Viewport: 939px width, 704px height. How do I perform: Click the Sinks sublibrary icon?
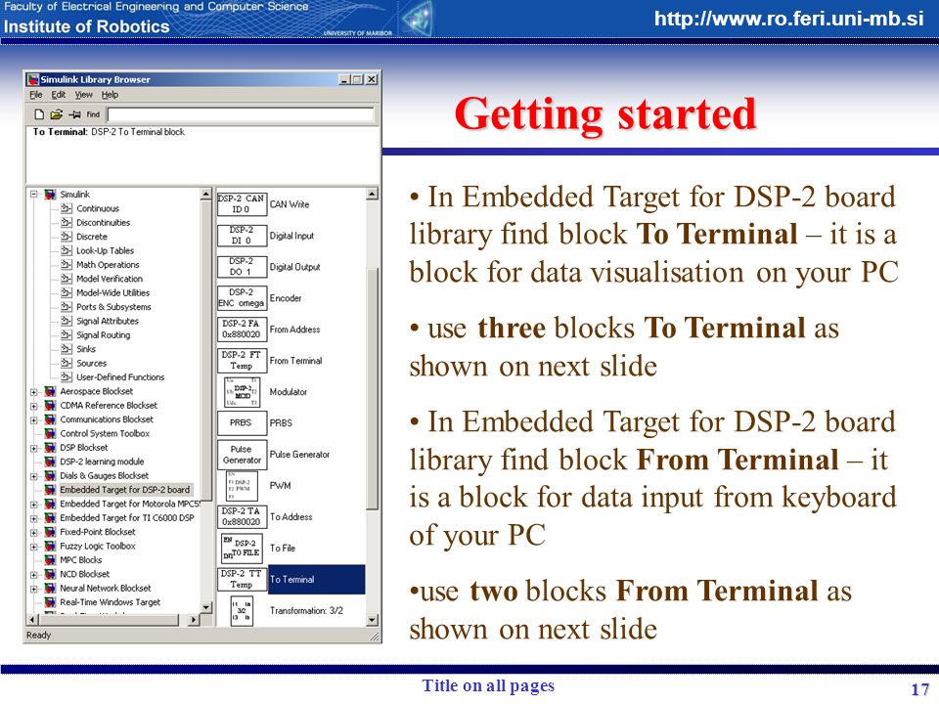click(x=67, y=349)
